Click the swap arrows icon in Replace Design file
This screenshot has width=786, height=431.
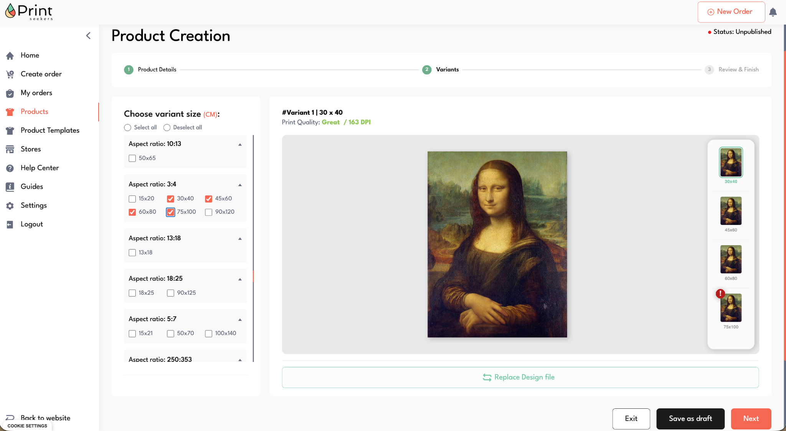coord(487,377)
